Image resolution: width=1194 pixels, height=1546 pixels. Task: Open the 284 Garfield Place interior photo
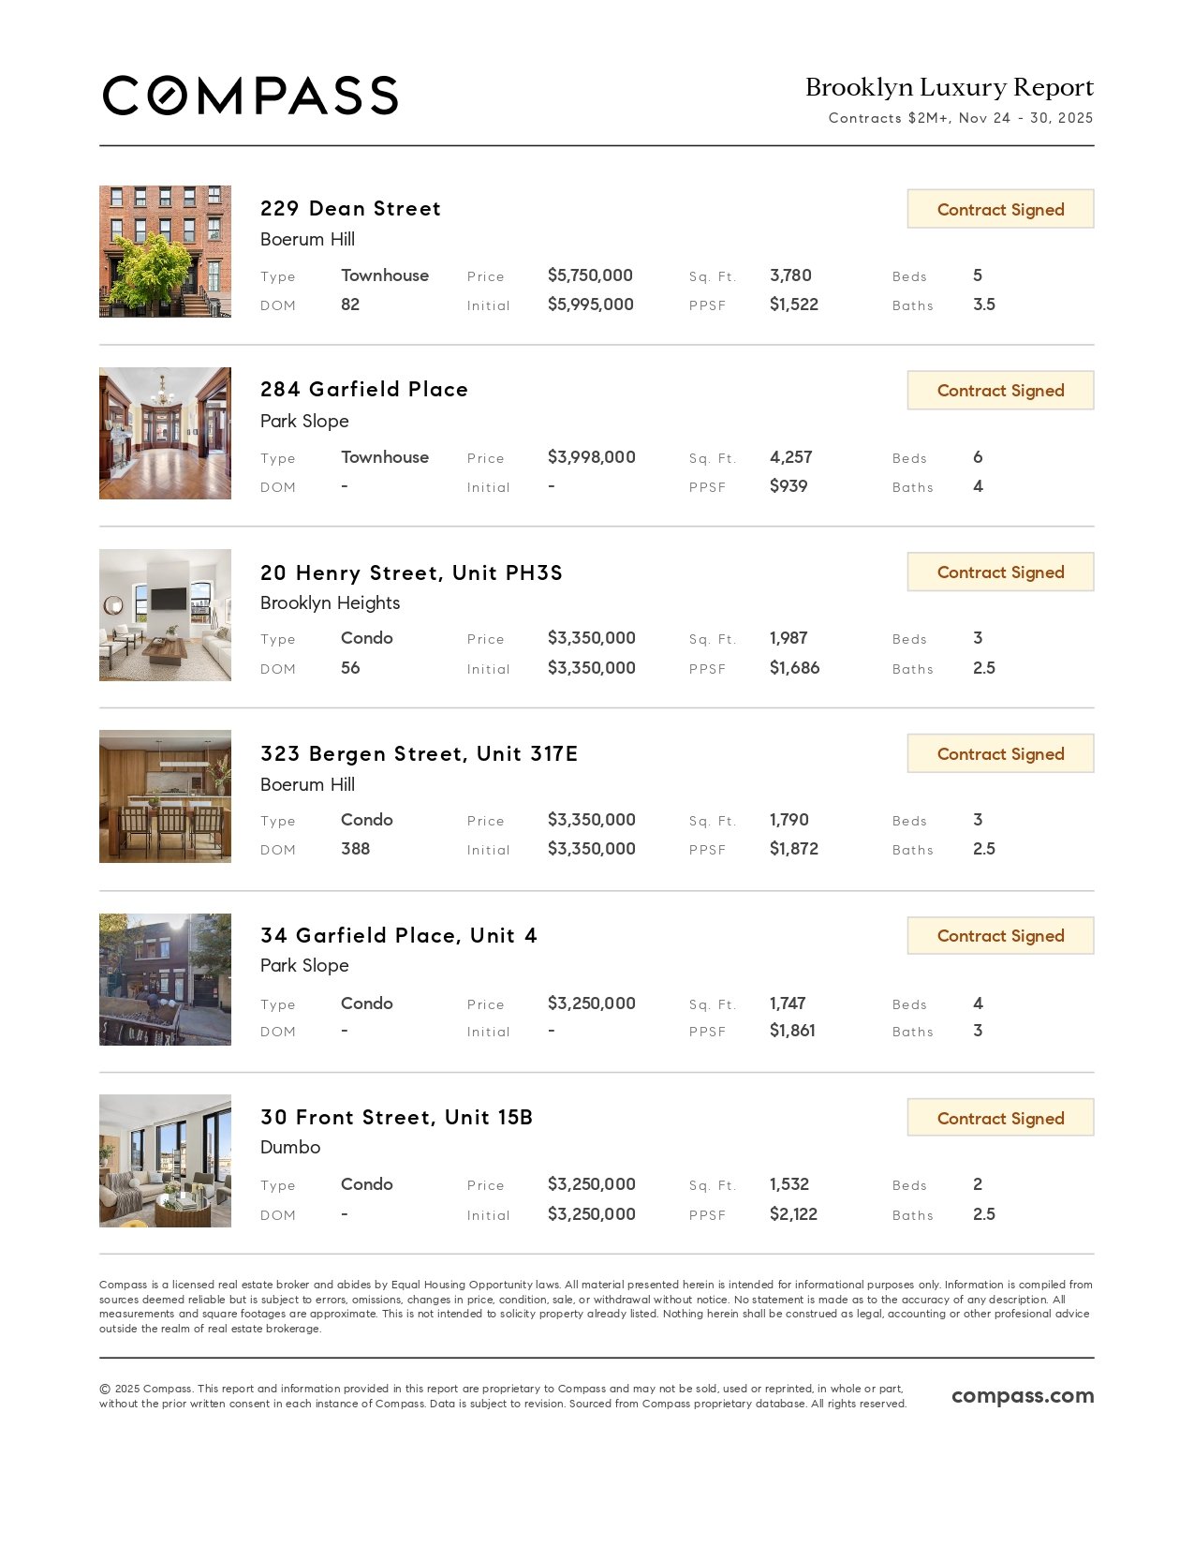[165, 433]
